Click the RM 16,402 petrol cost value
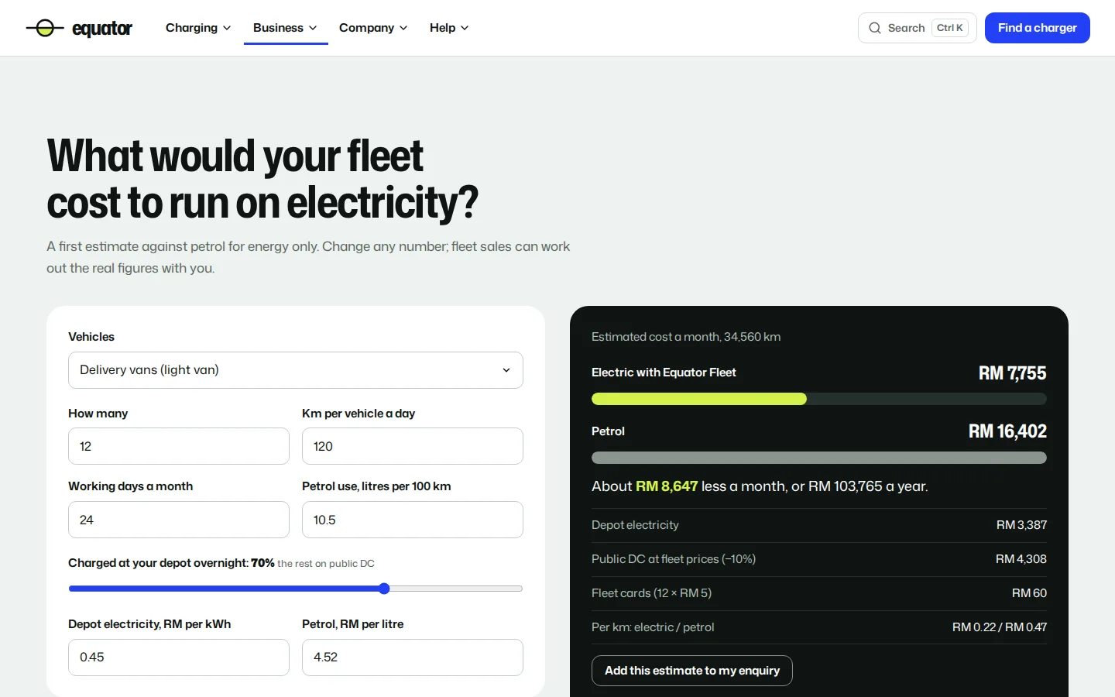 [1007, 431]
